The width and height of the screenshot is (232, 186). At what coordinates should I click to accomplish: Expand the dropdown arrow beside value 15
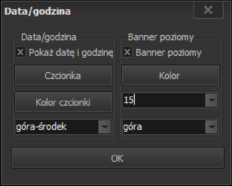212,100
